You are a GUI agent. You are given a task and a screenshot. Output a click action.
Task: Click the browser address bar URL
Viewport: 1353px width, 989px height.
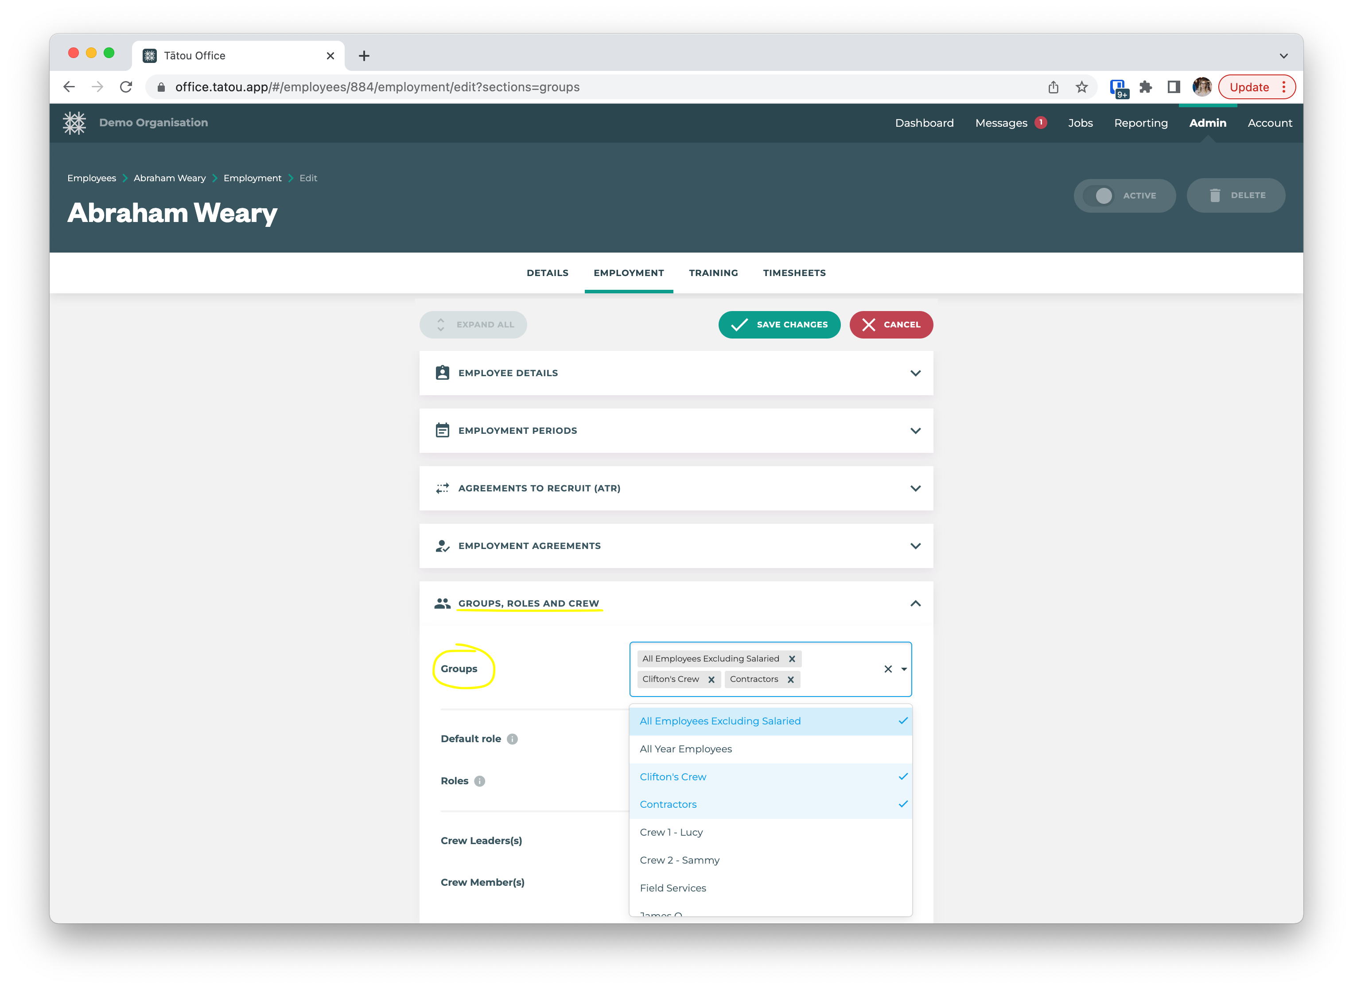coord(377,87)
